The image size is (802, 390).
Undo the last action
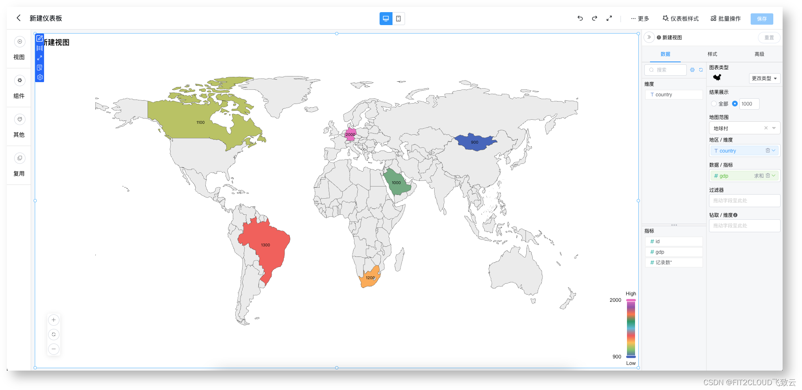(x=580, y=18)
